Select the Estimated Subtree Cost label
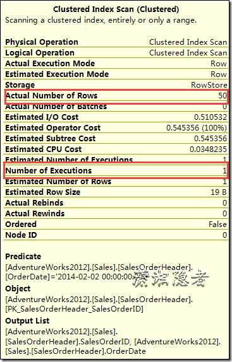Viewport: 232px width, 362px height. tap(51, 139)
